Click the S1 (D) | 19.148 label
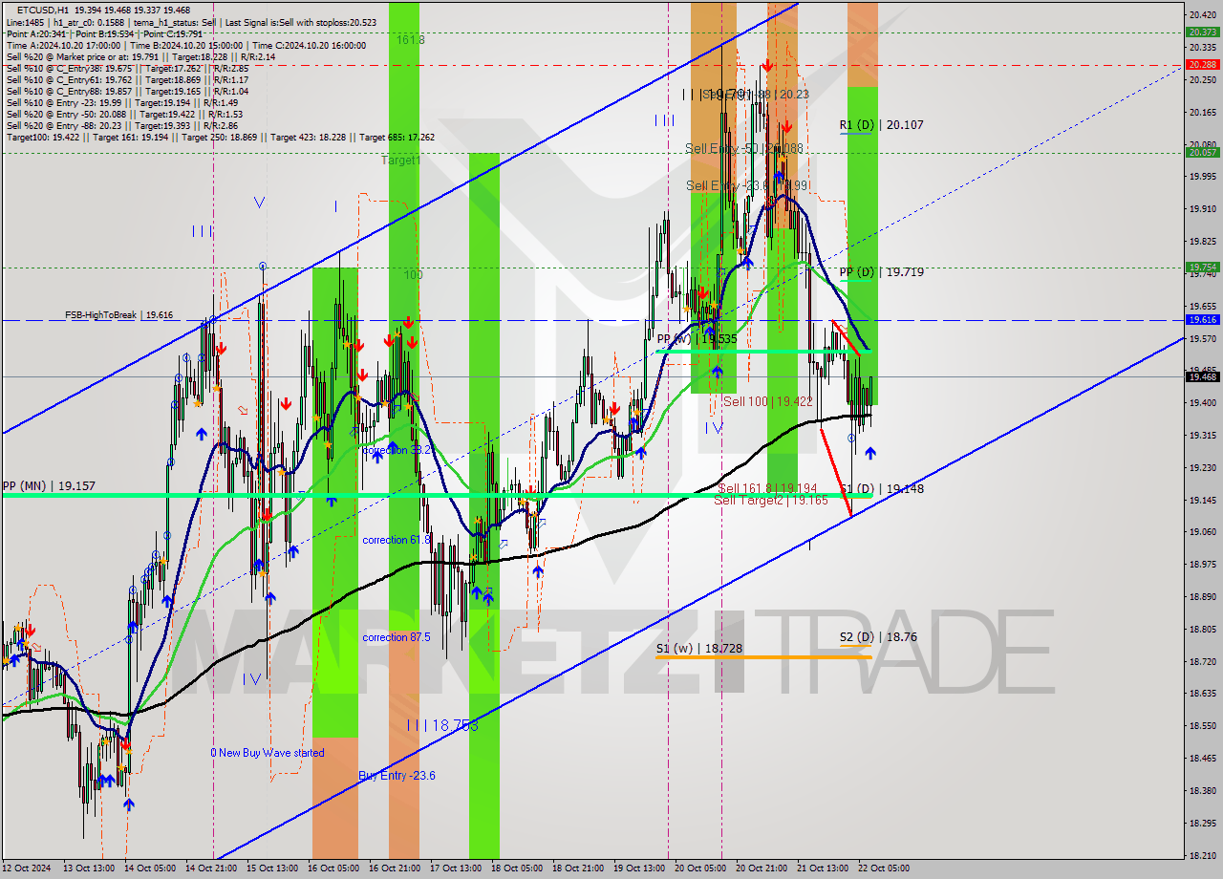1223x879 pixels. [881, 489]
